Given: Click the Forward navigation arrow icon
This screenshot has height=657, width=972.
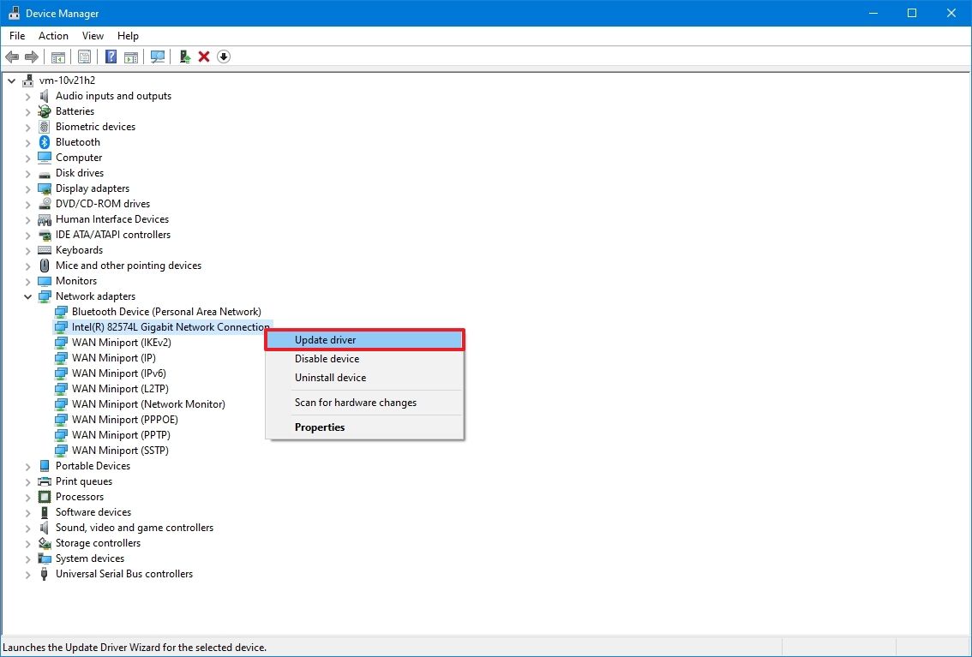Looking at the screenshot, I should point(33,57).
